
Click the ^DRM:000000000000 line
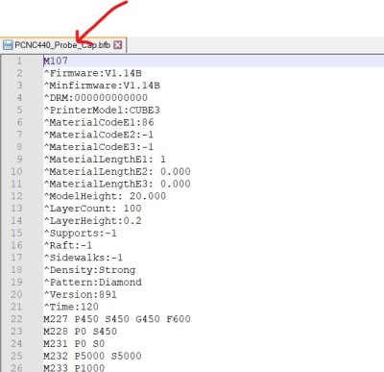click(x=95, y=98)
